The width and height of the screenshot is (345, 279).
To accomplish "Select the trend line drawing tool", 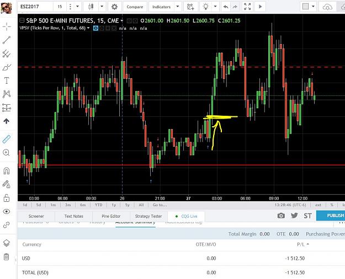I will point(7,40).
